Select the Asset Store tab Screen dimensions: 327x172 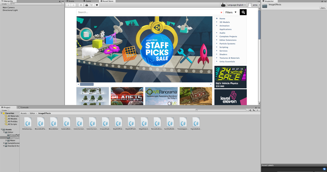(x=107, y=1)
